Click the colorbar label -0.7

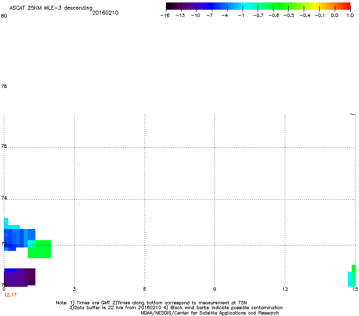pyautogui.click(x=258, y=16)
